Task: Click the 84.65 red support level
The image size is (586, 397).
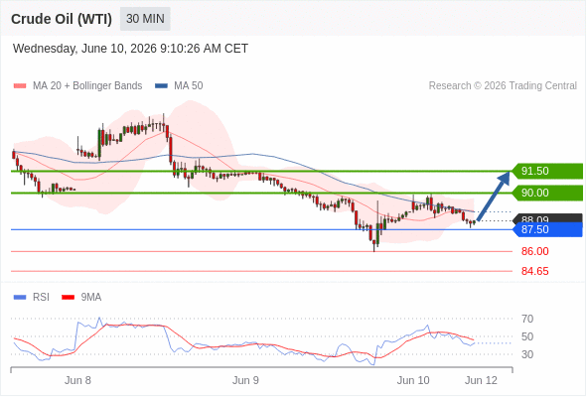Action: 534,271
